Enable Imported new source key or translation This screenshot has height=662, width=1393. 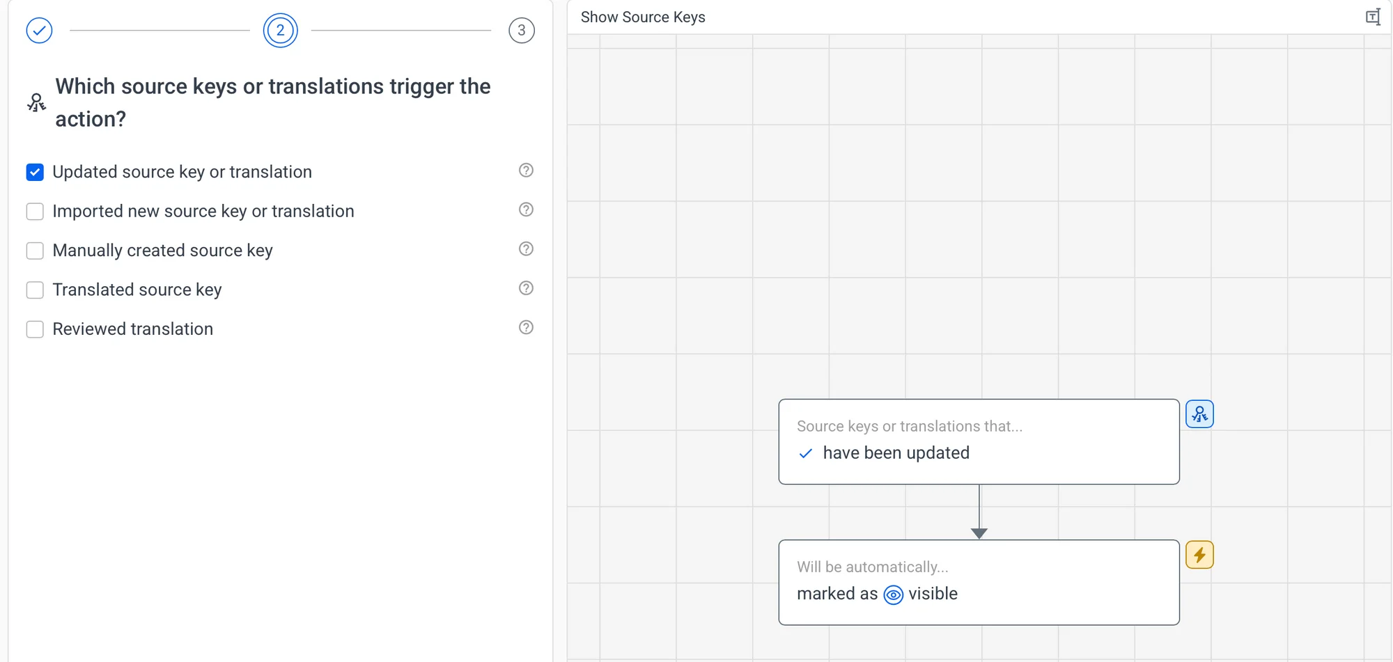point(35,212)
